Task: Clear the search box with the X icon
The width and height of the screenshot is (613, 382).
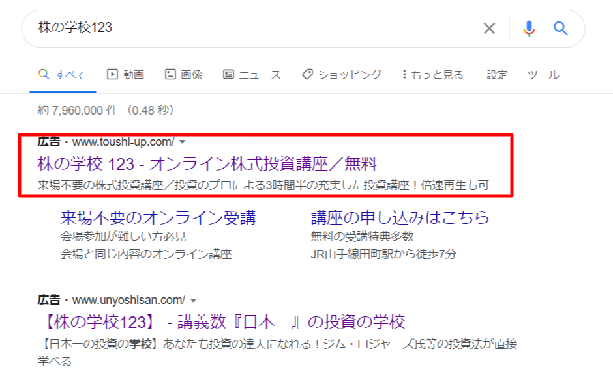Action: [489, 29]
